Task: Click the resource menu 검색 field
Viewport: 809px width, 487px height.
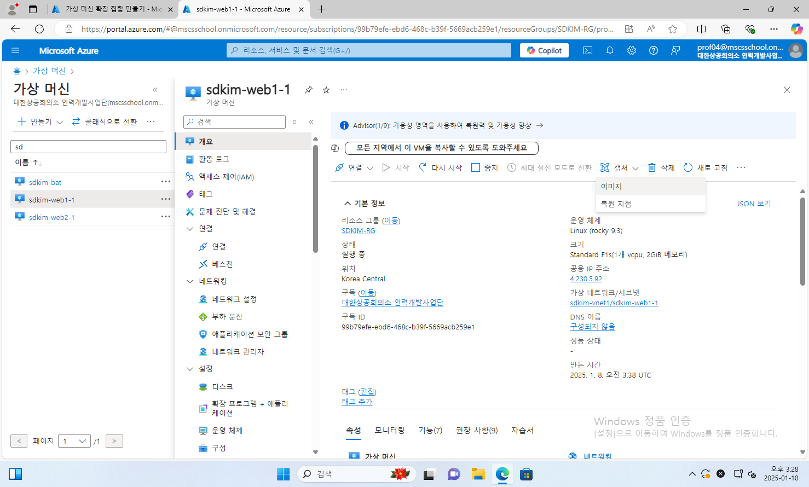Action: click(234, 122)
